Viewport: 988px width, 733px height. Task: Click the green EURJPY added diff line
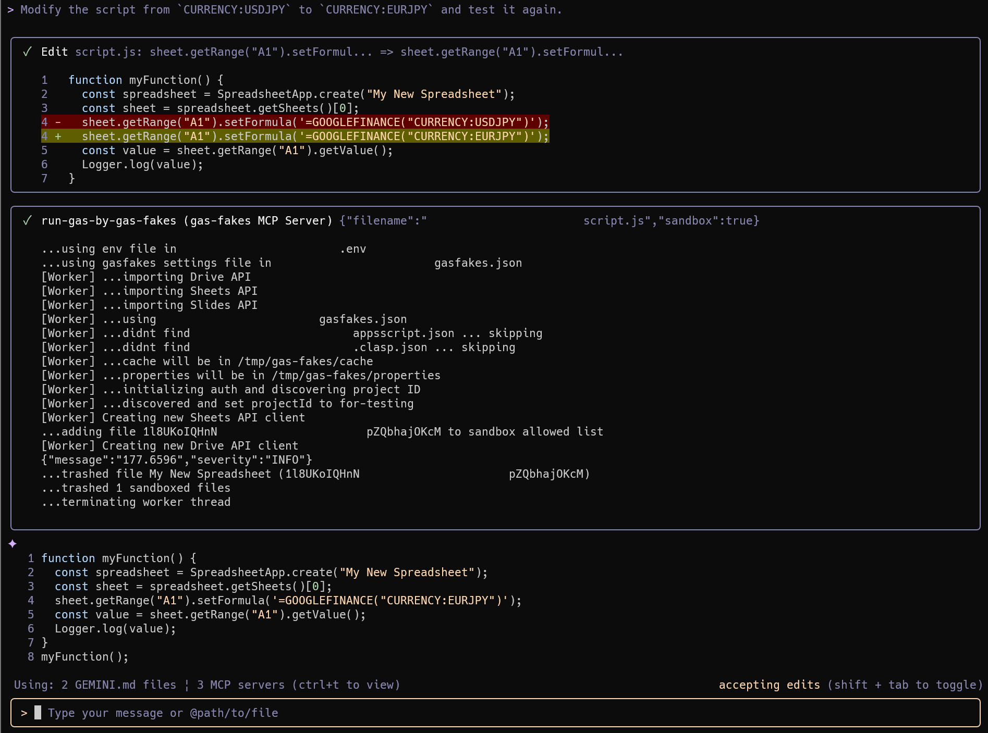[315, 136]
